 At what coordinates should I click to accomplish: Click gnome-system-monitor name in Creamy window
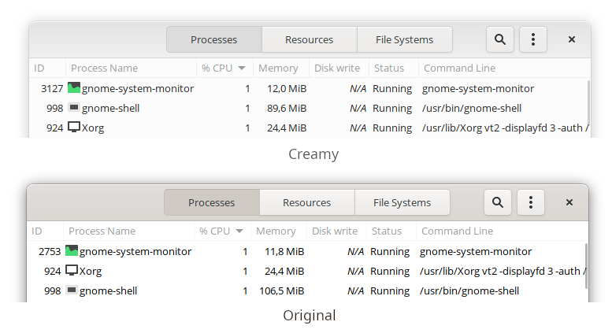[x=138, y=88]
